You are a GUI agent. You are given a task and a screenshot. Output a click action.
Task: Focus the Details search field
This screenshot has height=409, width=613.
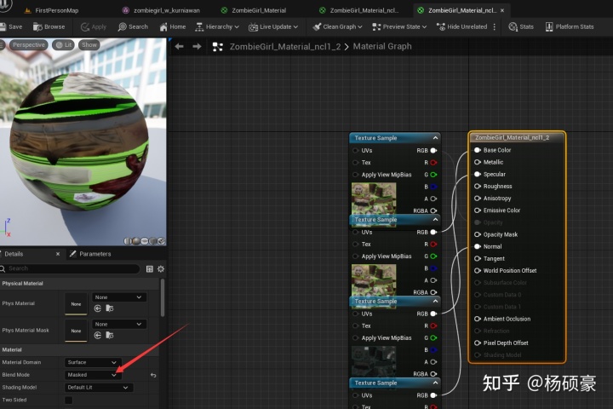(x=70, y=268)
